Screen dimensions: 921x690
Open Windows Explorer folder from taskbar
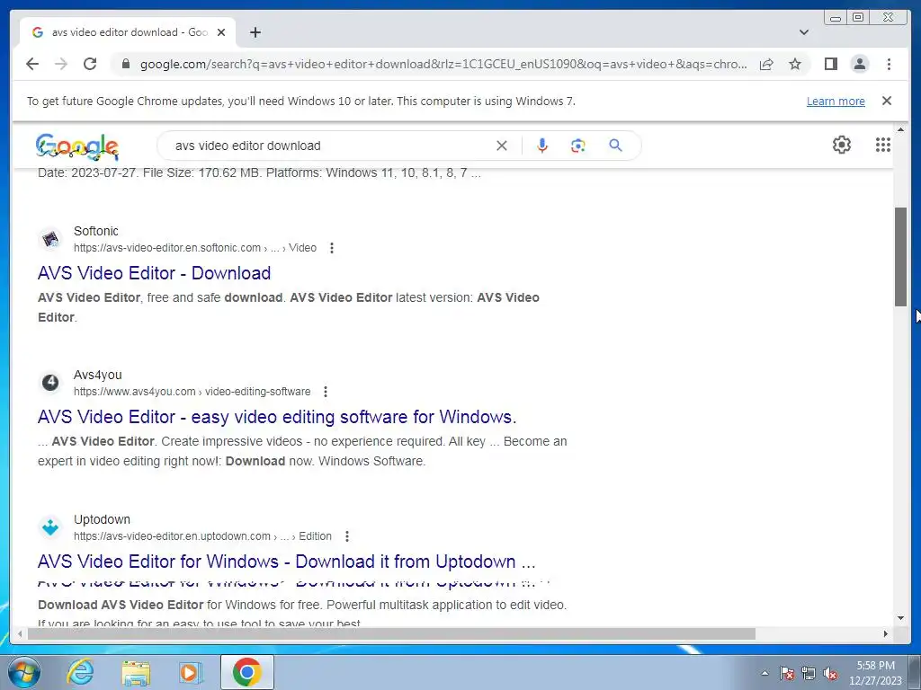(x=136, y=672)
